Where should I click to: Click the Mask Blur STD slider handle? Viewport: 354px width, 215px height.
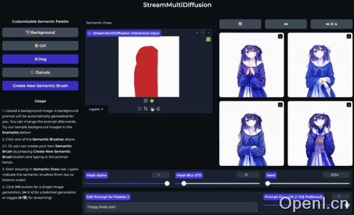pyautogui.click(x=184, y=183)
